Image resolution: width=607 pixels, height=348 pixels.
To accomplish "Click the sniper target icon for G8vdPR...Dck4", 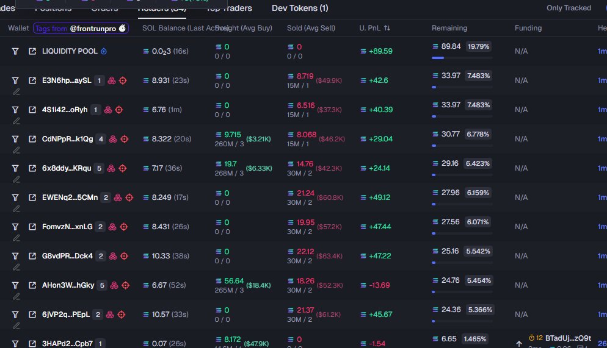I will 124,256.
